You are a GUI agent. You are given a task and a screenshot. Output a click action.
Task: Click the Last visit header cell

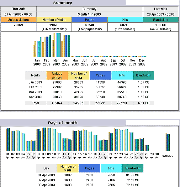pos(161,9)
